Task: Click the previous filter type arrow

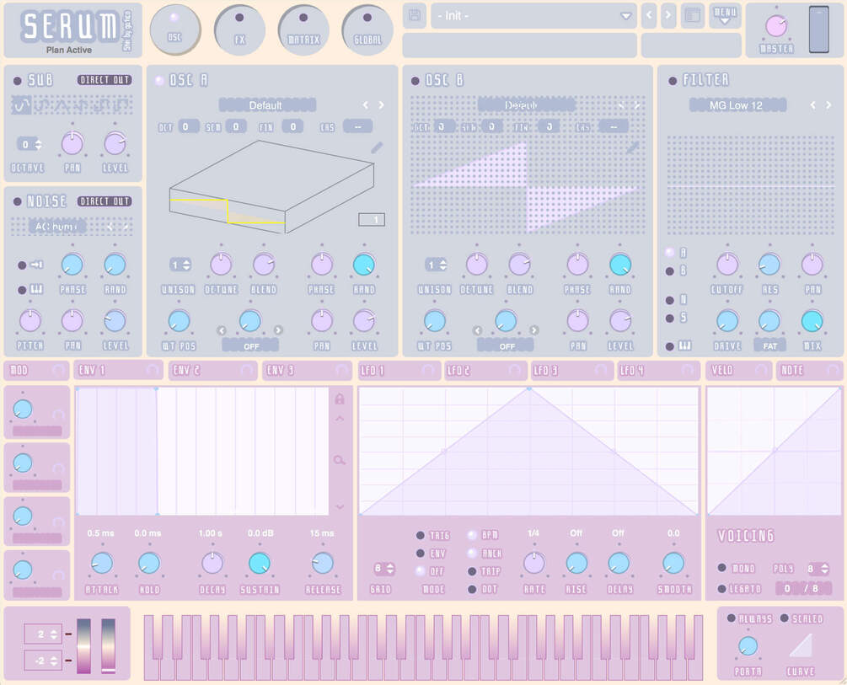Action: coord(813,105)
